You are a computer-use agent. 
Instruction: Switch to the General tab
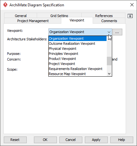point(21,15)
